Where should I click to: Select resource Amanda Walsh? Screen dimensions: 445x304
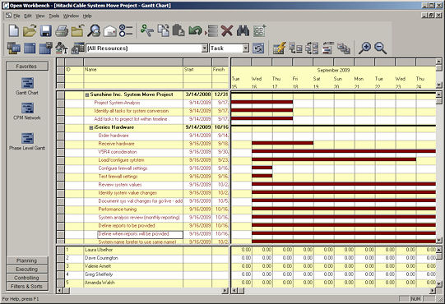pos(100,283)
